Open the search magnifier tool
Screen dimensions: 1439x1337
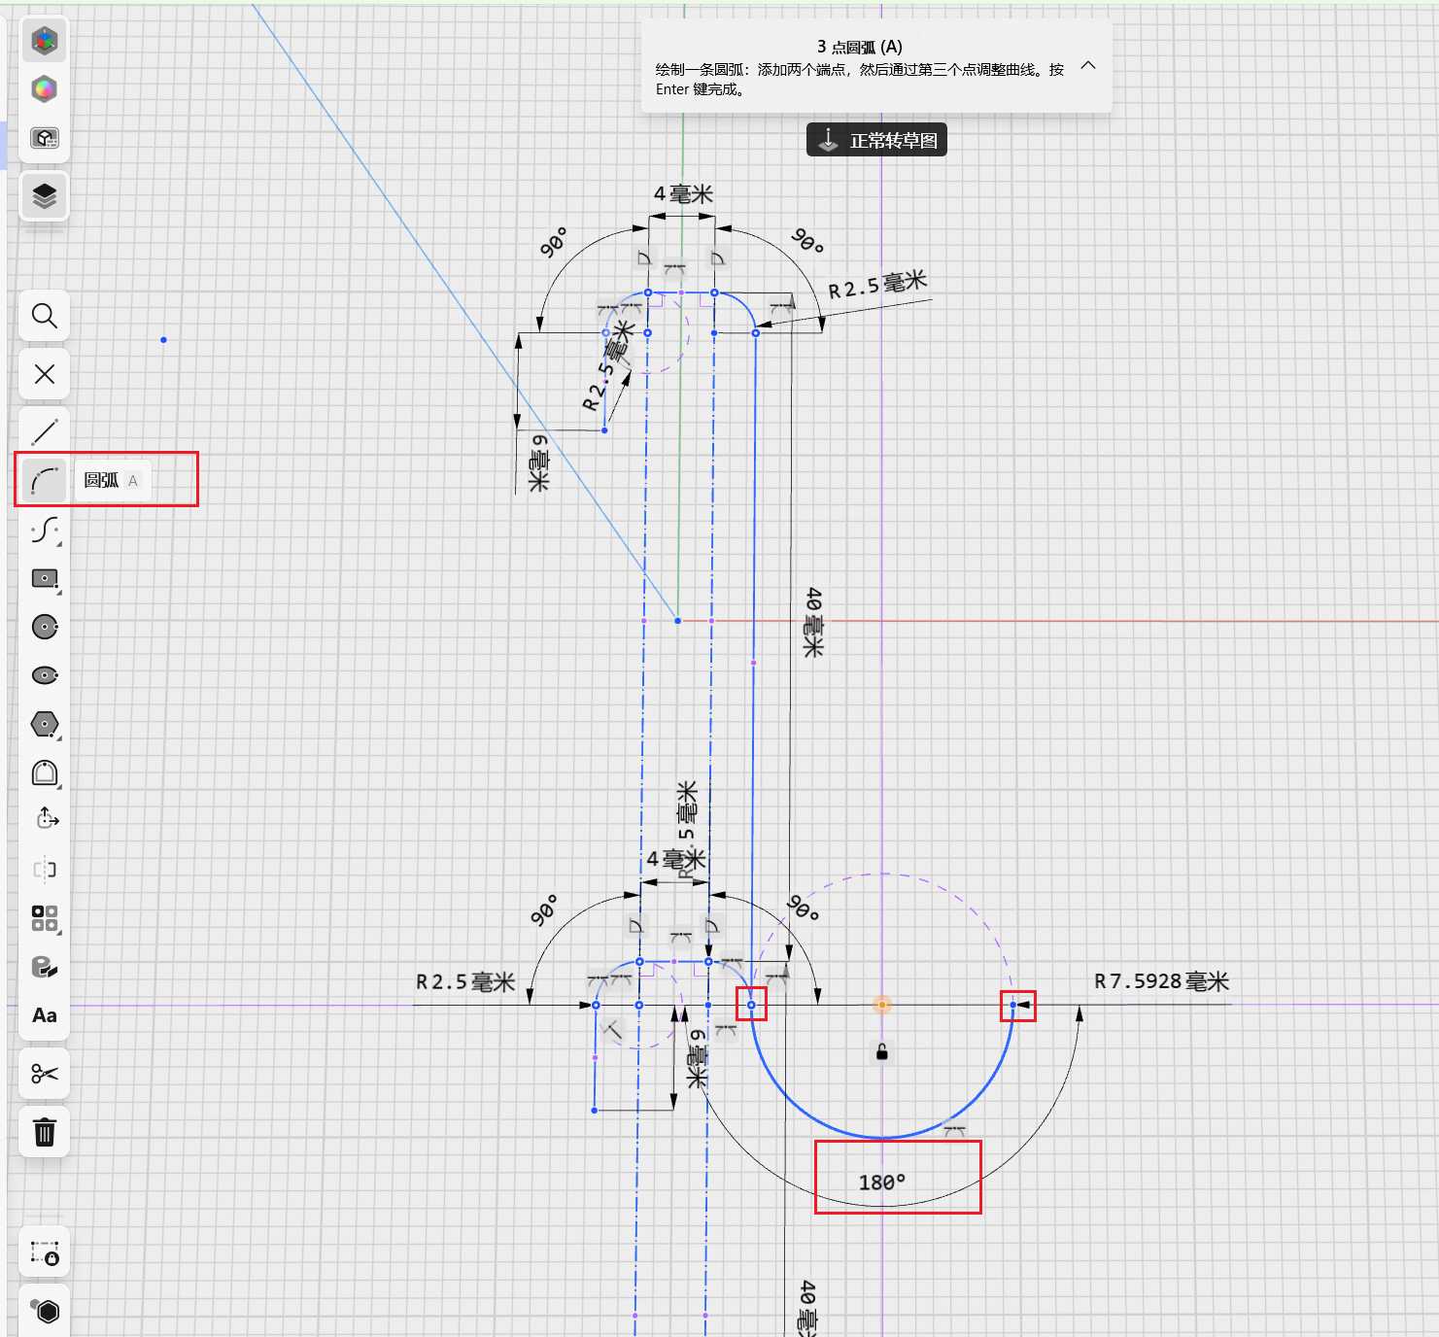click(45, 316)
